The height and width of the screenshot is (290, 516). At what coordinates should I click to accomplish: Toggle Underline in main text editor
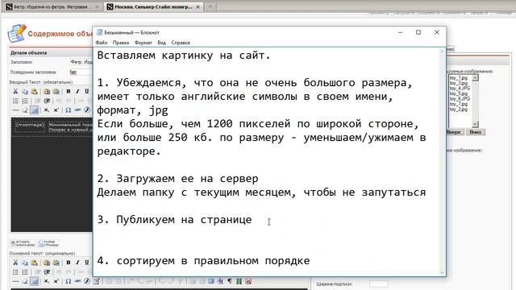86,263
